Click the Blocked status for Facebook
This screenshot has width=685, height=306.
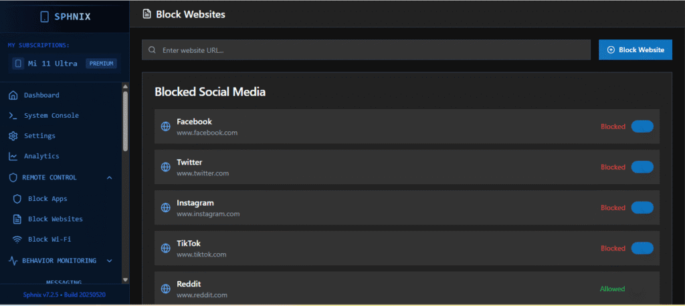pos(613,127)
